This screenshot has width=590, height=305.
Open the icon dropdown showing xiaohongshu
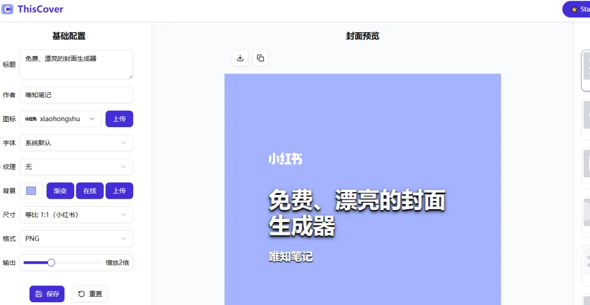click(x=61, y=119)
